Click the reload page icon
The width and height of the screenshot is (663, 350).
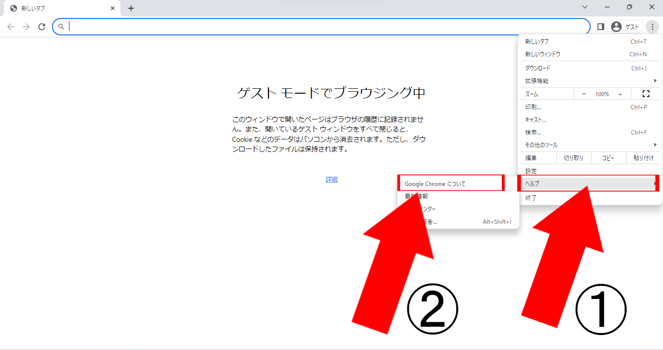coord(42,27)
